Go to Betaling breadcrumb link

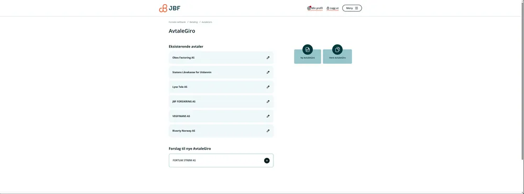tap(194, 22)
